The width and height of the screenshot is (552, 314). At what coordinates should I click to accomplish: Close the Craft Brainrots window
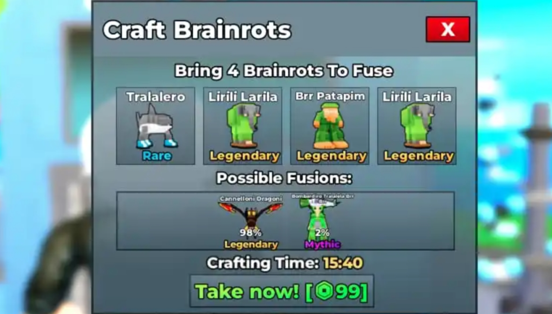coord(448,29)
